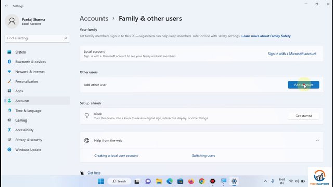Image resolution: width=333 pixels, height=187 pixels.
Task: Focus the Find a setting search box
Action: point(37,38)
